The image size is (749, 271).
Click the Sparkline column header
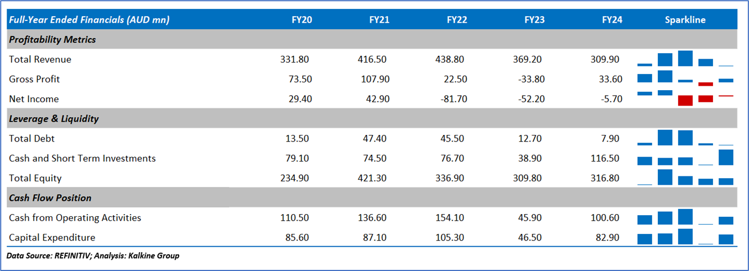coord(685,20)
